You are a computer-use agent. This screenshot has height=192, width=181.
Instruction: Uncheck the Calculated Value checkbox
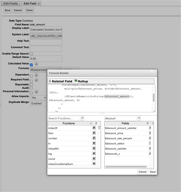click(x=31, y=65)
